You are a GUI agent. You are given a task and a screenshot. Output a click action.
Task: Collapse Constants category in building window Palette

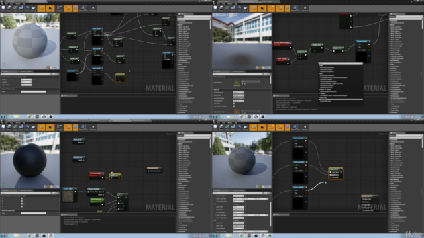point(391,69)
